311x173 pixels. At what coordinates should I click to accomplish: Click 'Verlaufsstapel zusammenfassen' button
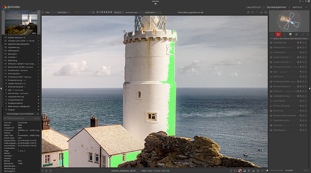pos(20,114)
